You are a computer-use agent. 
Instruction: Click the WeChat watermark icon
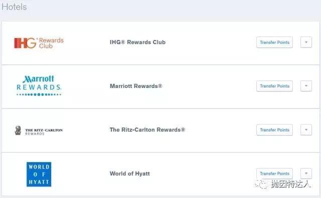[x=261, y=184]
